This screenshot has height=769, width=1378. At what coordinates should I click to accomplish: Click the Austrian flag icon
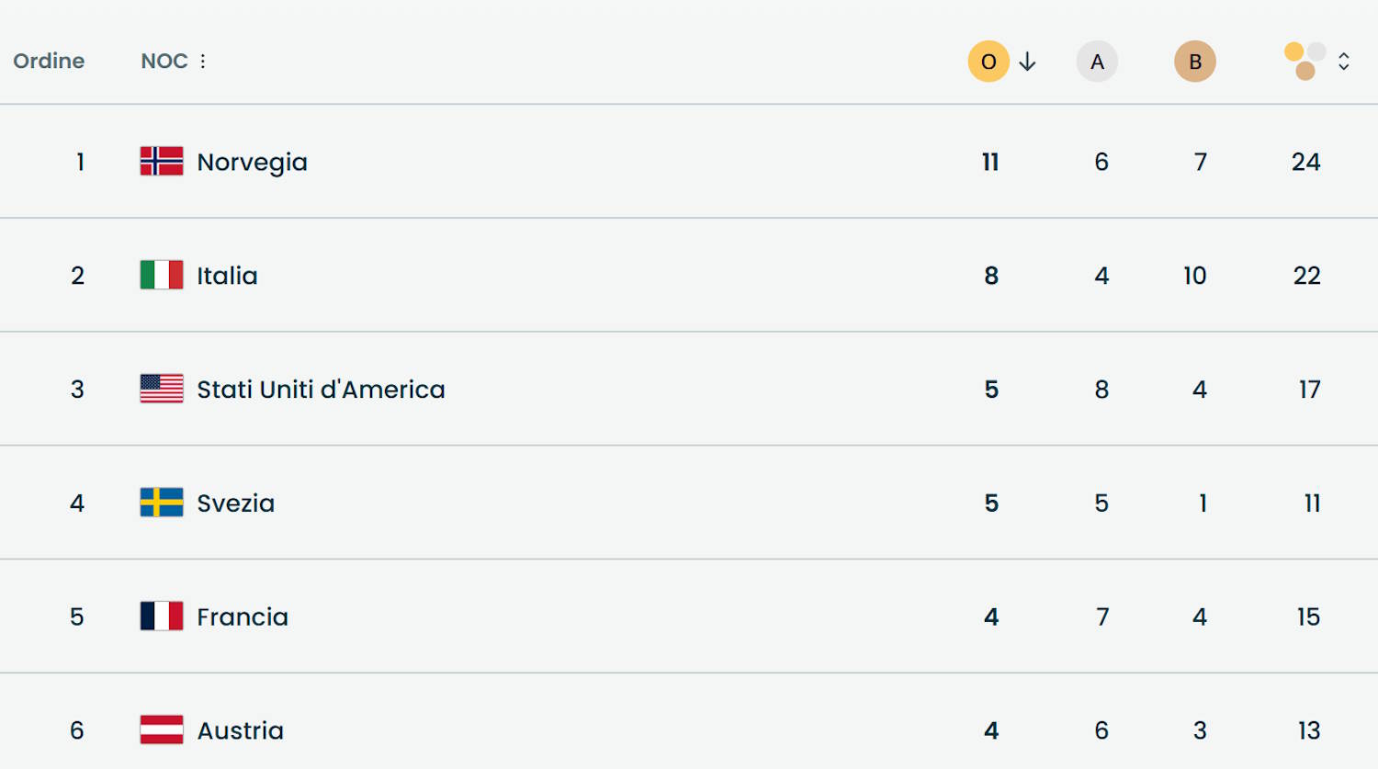click(x=162, y=730)
